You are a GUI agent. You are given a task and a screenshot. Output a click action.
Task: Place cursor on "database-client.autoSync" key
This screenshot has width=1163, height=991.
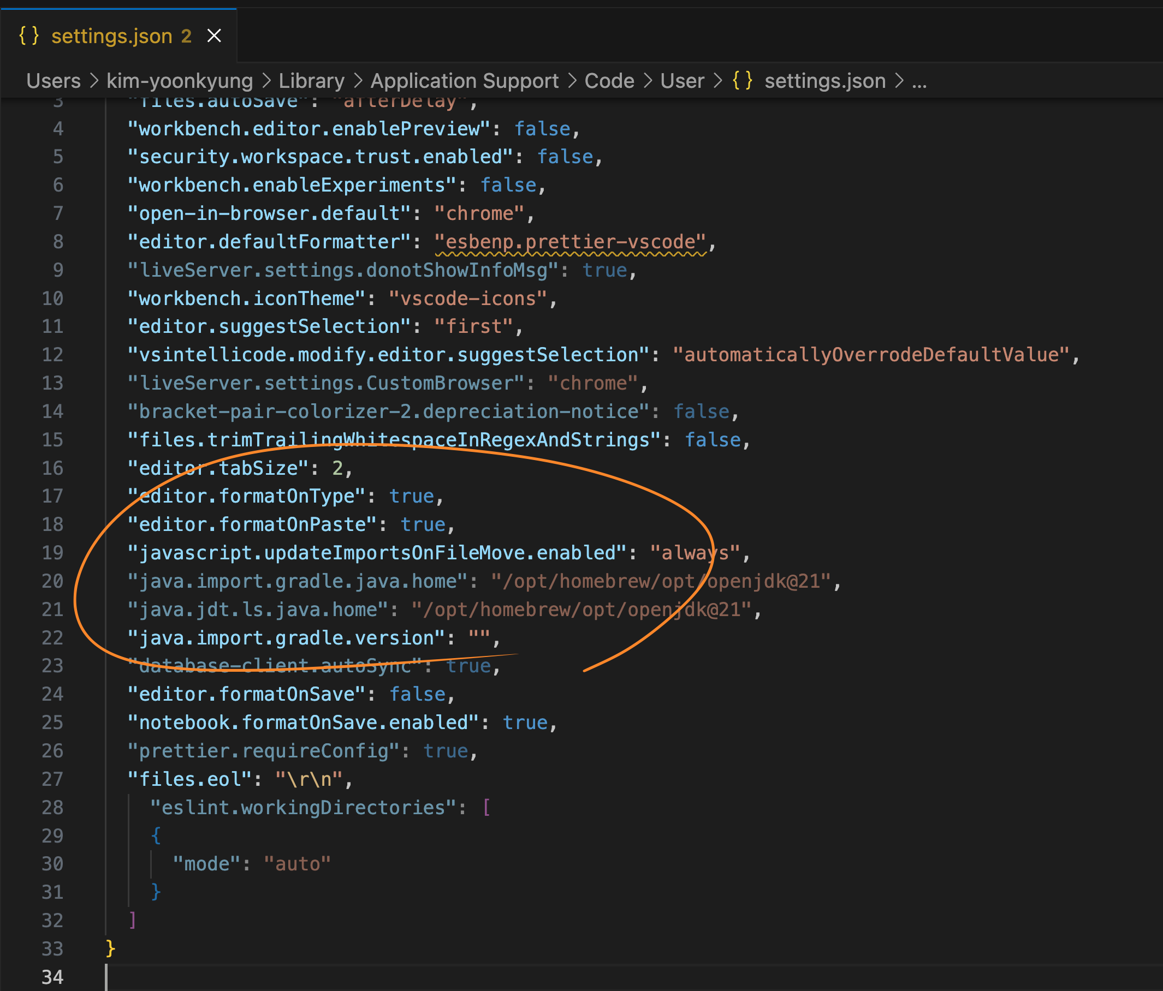click(x=275, y=666)
